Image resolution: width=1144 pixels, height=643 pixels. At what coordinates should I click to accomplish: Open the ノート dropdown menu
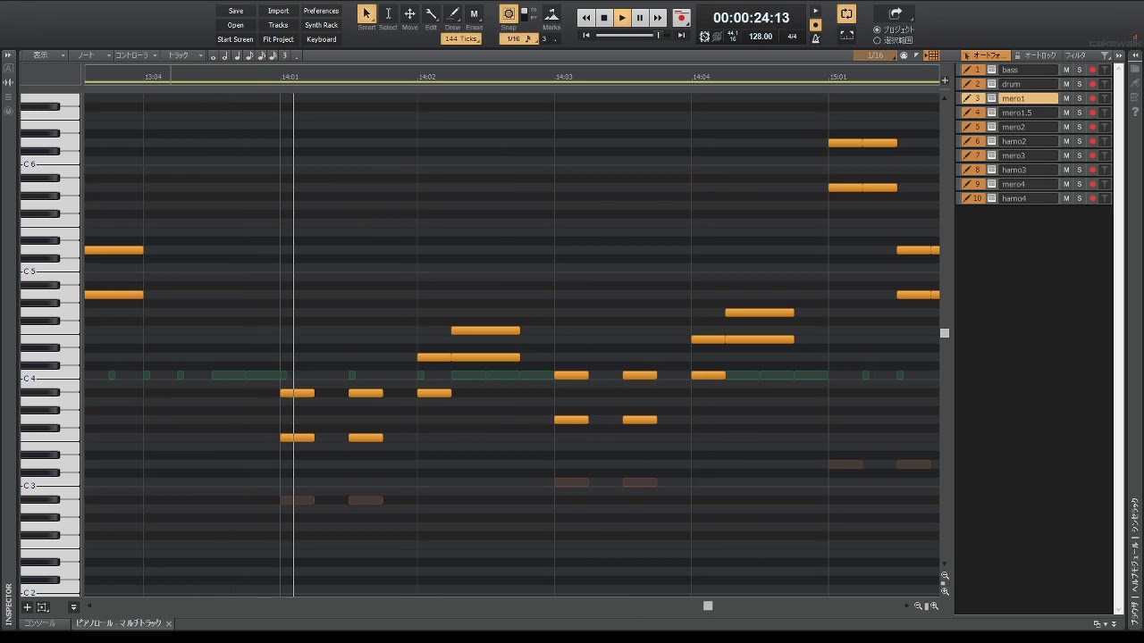pyautogui.click(x=93, y=55)
